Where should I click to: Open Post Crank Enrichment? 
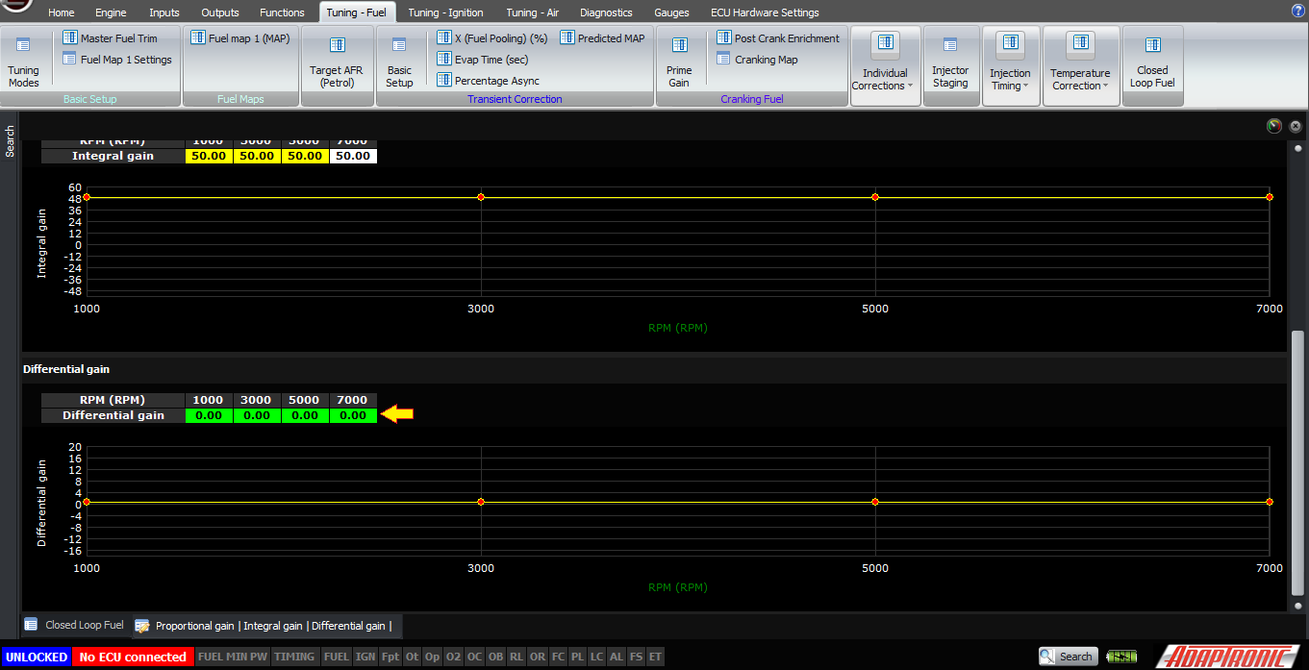(778, 38)
